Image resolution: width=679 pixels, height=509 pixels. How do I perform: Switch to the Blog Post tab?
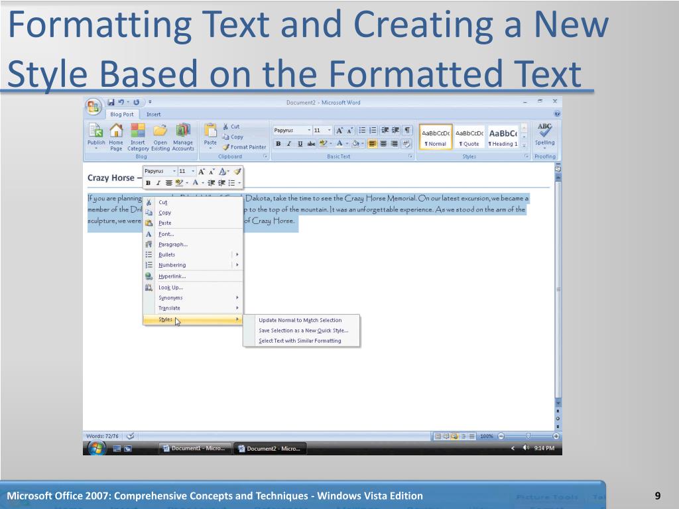pyautogui.click(x=122, y=114)
